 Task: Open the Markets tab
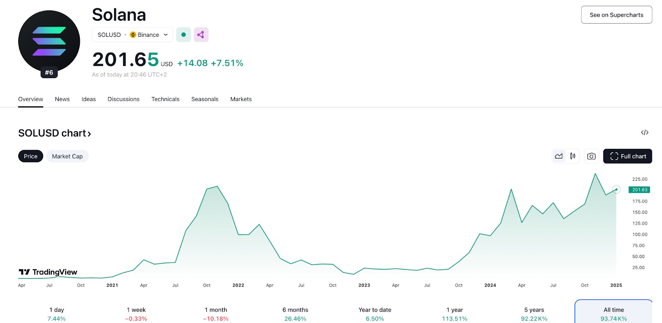pyautogui.click(x=241, y=99)
